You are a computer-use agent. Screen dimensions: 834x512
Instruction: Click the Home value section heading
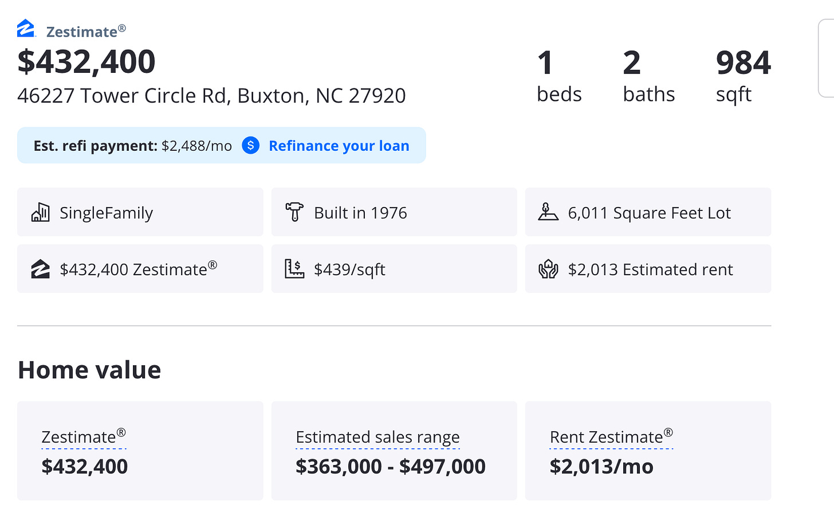coord(89,370)
